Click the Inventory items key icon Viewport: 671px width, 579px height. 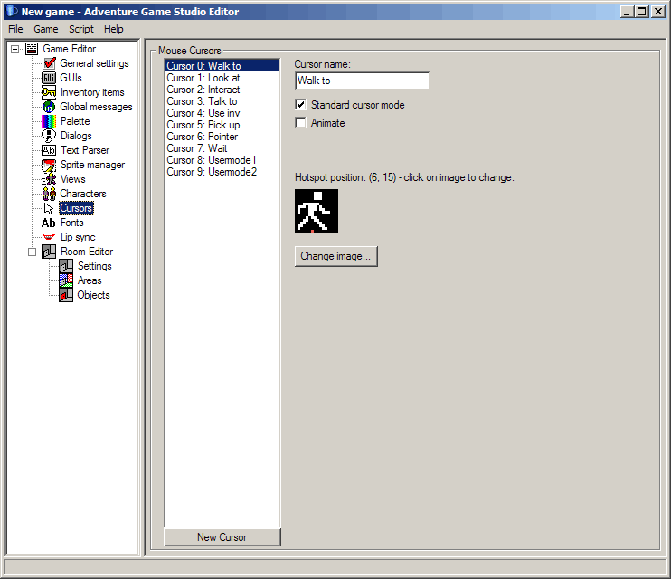[x=48, y=92]
